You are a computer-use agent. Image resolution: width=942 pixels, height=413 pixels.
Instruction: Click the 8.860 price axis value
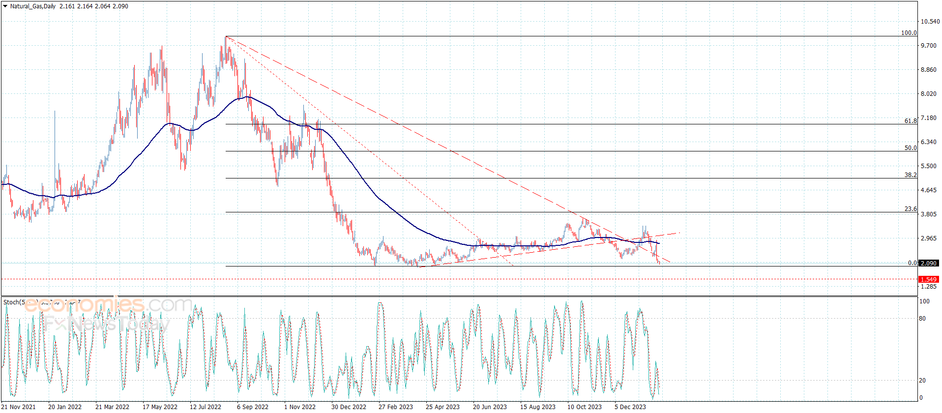tap(928, 70)
